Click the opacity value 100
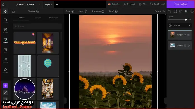Image resolution: width=195 pixels, height=109 pixels. pyautogui.click(x=190, y=19)
